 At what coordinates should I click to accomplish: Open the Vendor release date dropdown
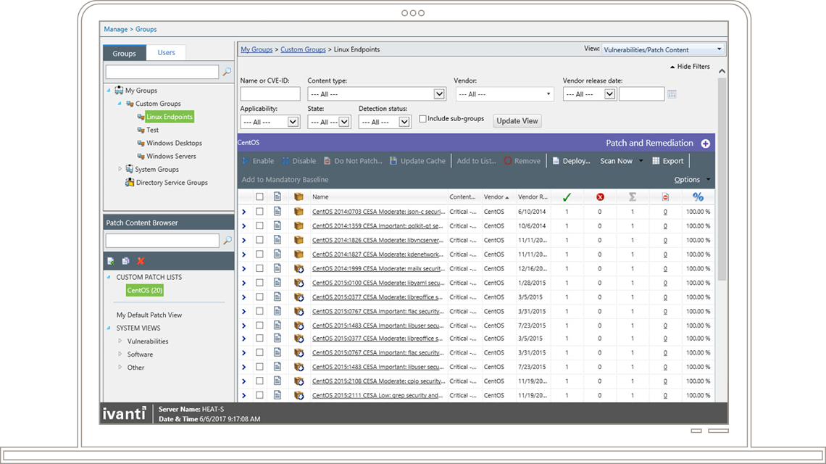tap(589, 94)
